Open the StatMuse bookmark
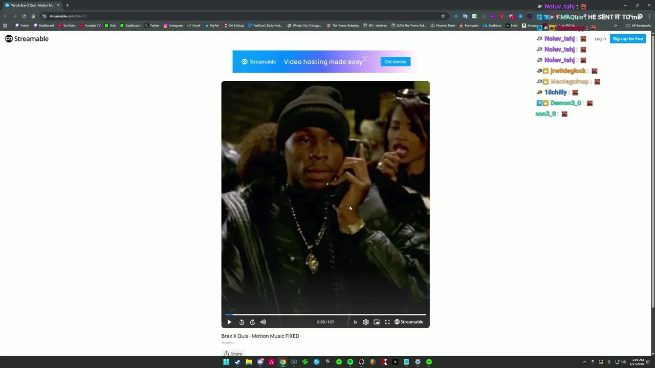The width and height of the screenshot is (655, 368). pyautogui.click(x=492, y=26)
